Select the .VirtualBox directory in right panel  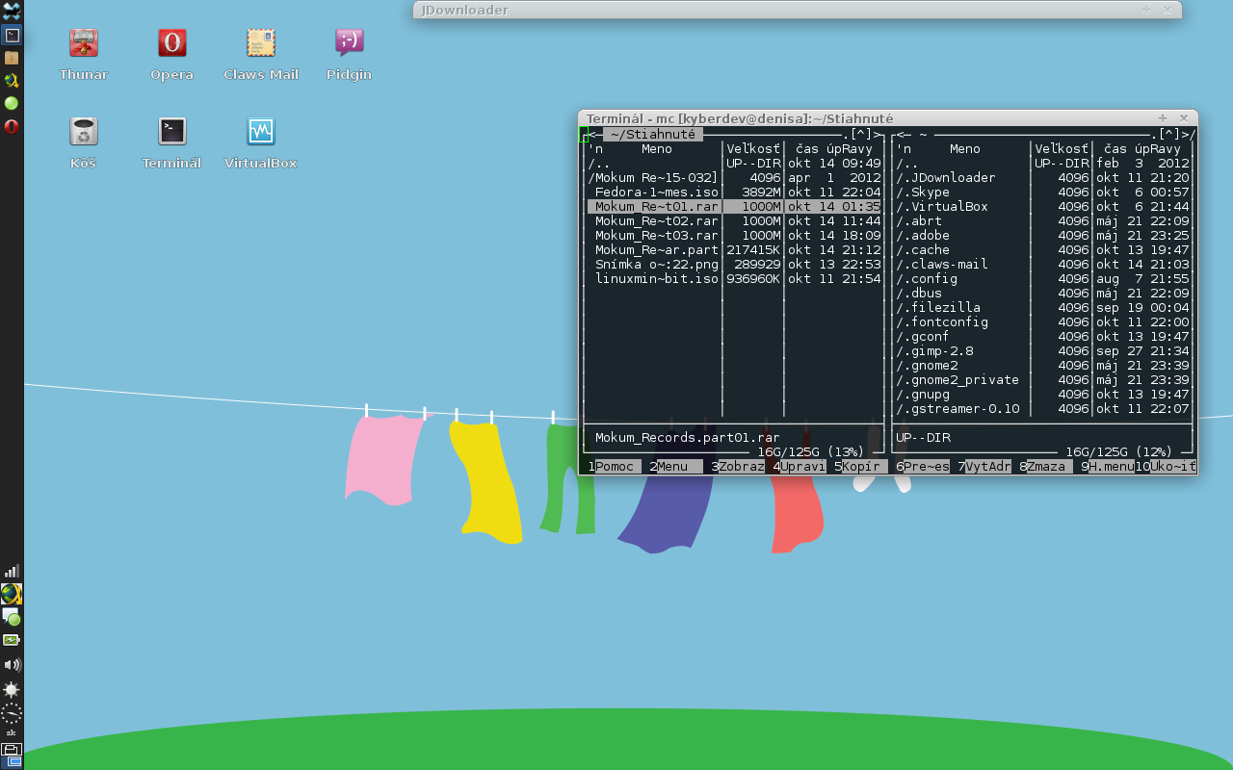942,207
